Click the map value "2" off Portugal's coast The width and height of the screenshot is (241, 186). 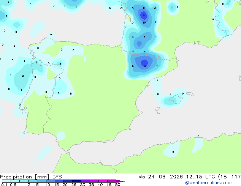point(23,76)
